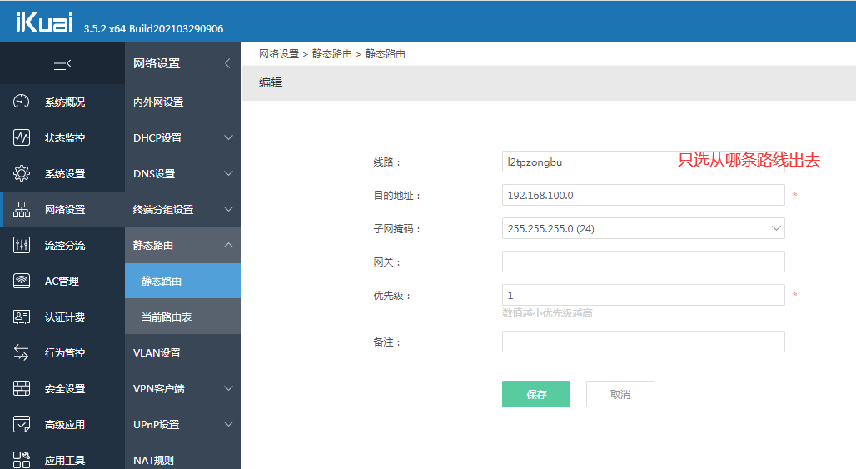Click the middle 静态路由 breadcrumb link
Viewport: 856px width, 469px height.
pos(332,54)
